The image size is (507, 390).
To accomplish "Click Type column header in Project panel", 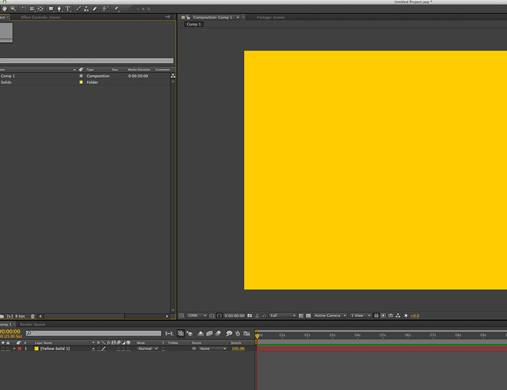I will pyautogui.click(x=90, y=70).
